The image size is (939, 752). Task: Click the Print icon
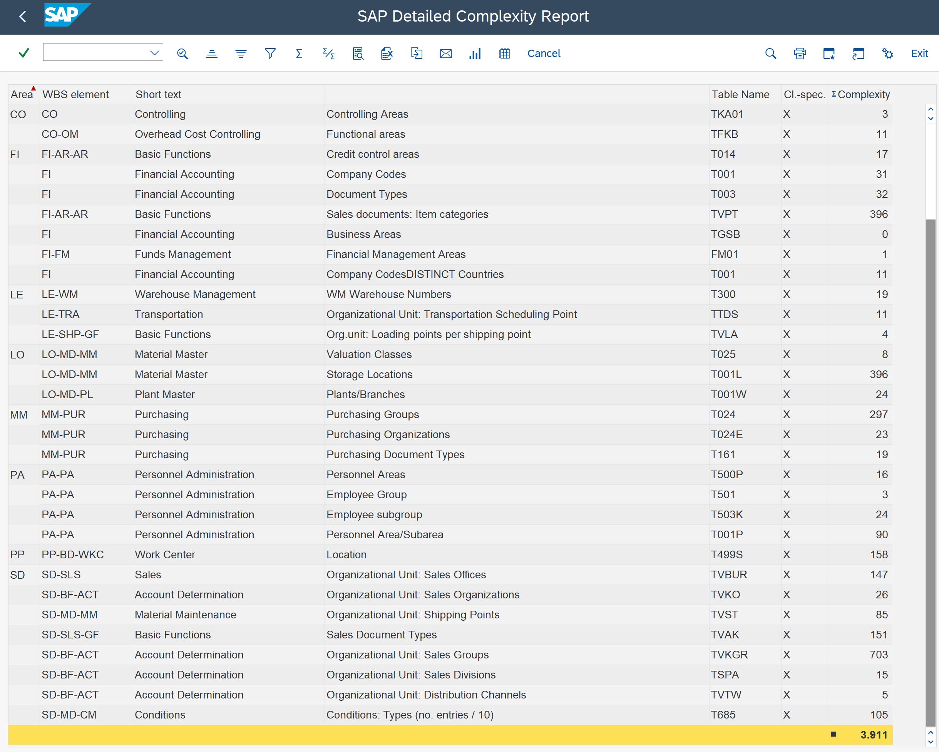point(800,54)
